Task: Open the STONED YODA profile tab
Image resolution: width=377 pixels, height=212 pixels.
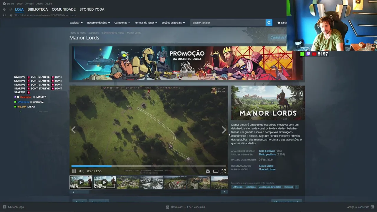Action: click(x=92, y=9)
